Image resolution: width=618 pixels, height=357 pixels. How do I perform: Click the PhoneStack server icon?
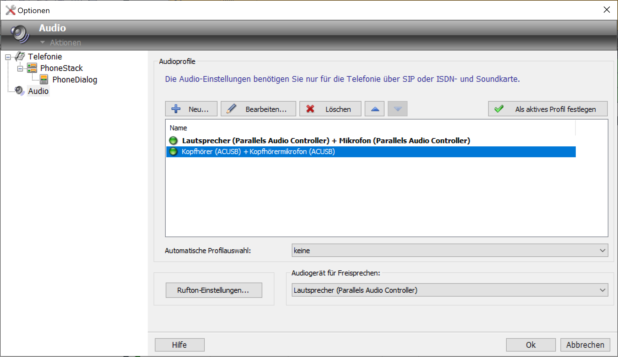pyautogui.click(x=32, y=68)
